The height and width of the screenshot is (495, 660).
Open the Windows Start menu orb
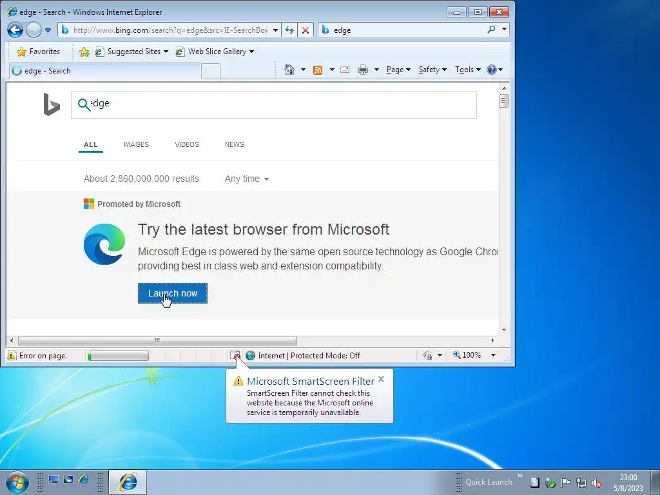[17, 482]
